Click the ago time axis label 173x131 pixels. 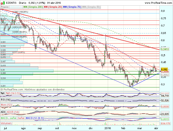23,128
